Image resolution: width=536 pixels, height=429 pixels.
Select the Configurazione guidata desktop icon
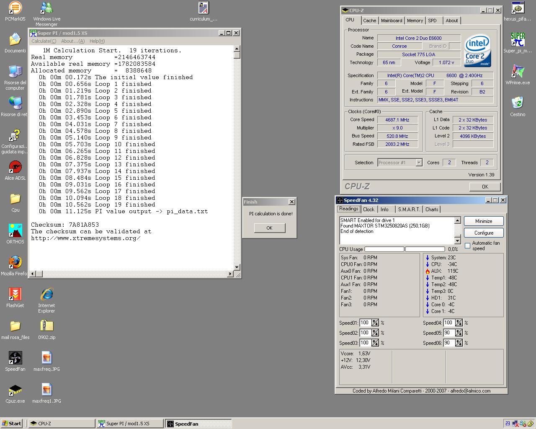(15, 141)
